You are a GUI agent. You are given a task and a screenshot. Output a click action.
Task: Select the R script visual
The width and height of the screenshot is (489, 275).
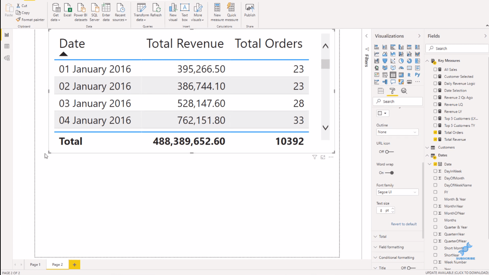[x=409, y=75]
